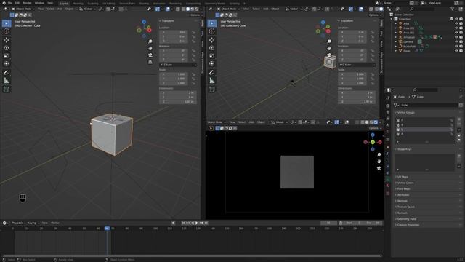Image resolution: width=465 pixels, height=262 pixels.
Task: Toggle X-ray mode in left viewport header
Action: click(177, 9)
